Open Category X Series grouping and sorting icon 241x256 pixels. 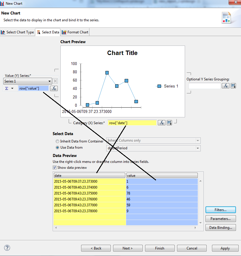point(169,123)
